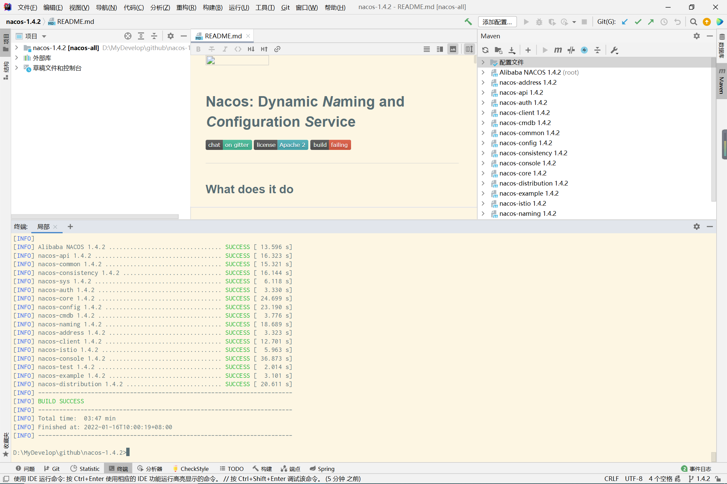Viewport: 727px width, 484px height.
Task: Click the Git branch 1.4.2 status widget
Action: click(x=700, y=479)
